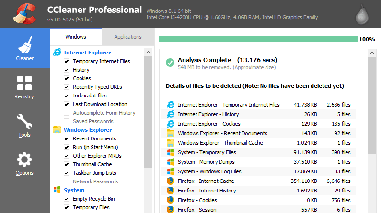Screen dimensions: 381x213
Task: Toggle Recent Documents checkbox
Action: 67,138
